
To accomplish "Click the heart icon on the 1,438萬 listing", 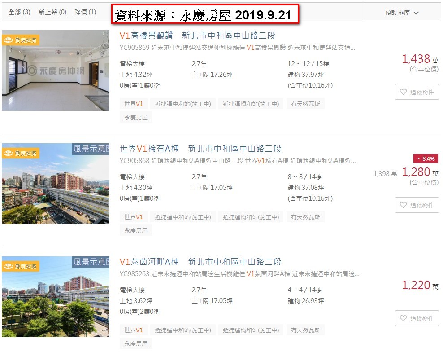I will tap(403, 92).
